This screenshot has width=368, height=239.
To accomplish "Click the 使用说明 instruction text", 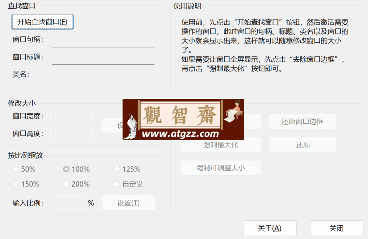I will point(265,45).
